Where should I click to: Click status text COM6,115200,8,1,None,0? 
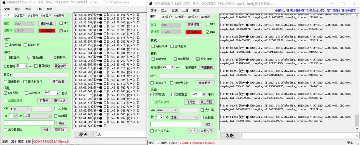click(197, 143)
